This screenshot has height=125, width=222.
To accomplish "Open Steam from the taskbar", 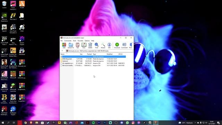I will tap(48, 123).
